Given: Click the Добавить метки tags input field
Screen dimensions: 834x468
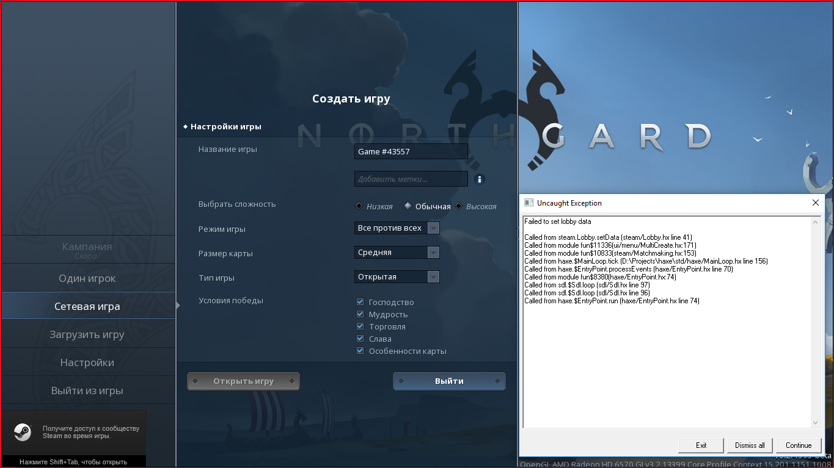Looking at the screenshot, I should pos(411,179).
